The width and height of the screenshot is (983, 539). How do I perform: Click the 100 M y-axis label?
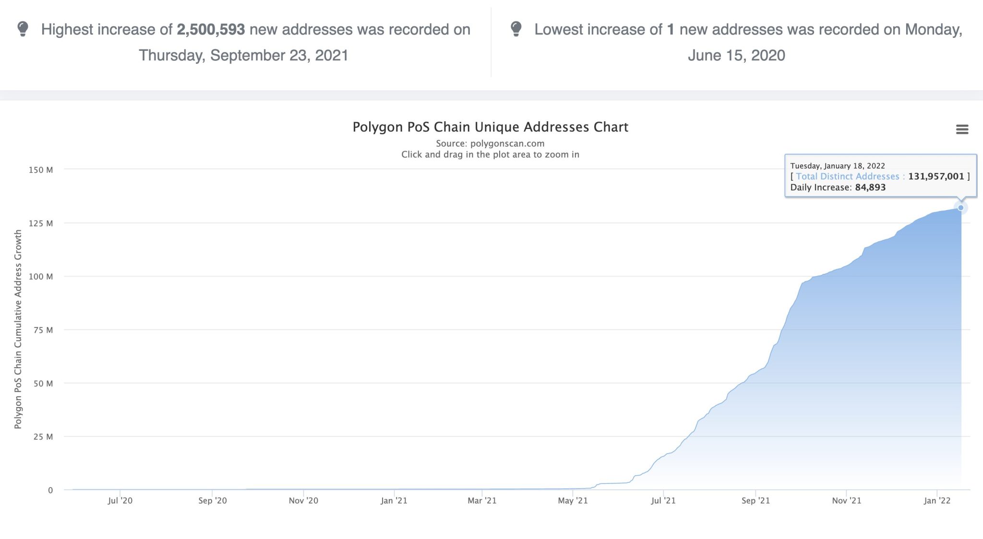[41, 277]
